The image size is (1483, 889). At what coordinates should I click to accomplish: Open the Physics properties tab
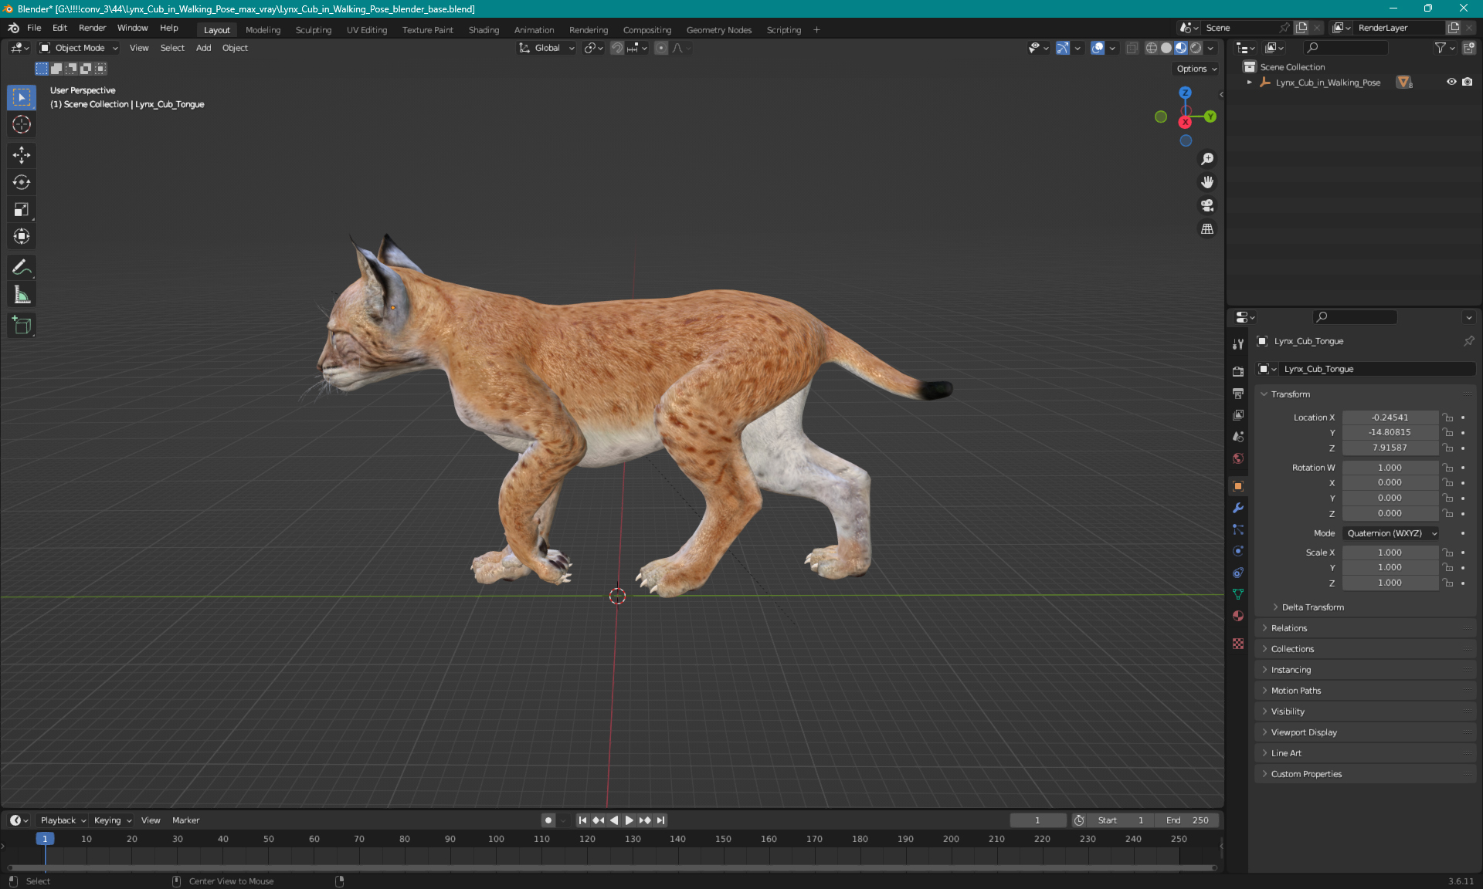(x=1238, y=551)
